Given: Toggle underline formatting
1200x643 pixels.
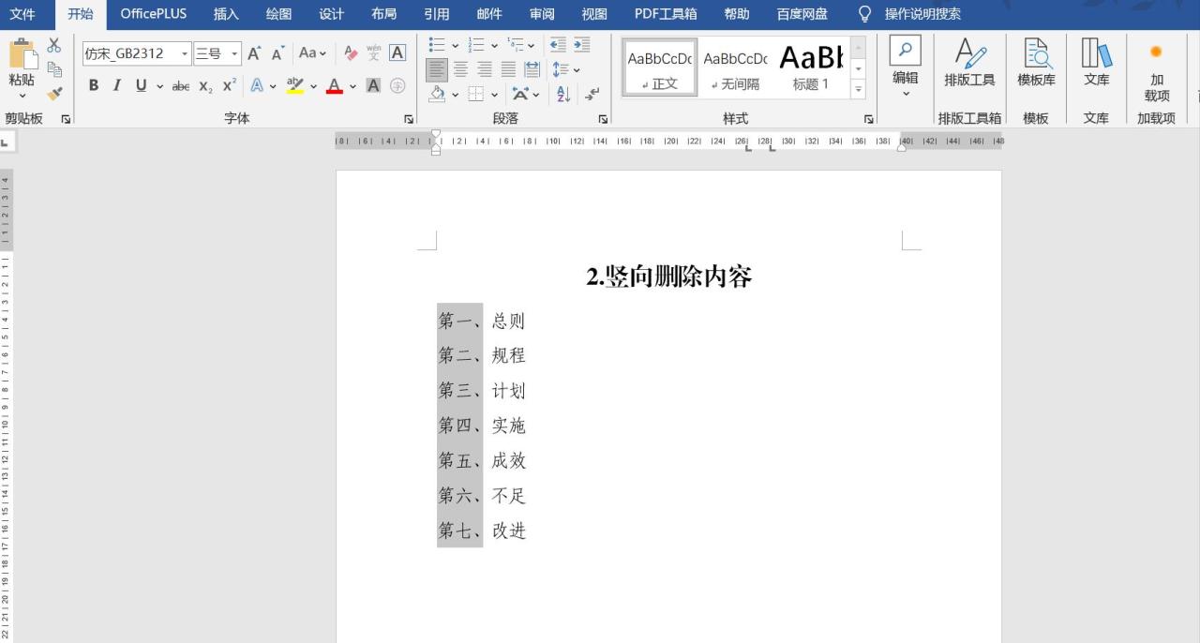Looking at the screenshot, I should [x=141, y=86].
